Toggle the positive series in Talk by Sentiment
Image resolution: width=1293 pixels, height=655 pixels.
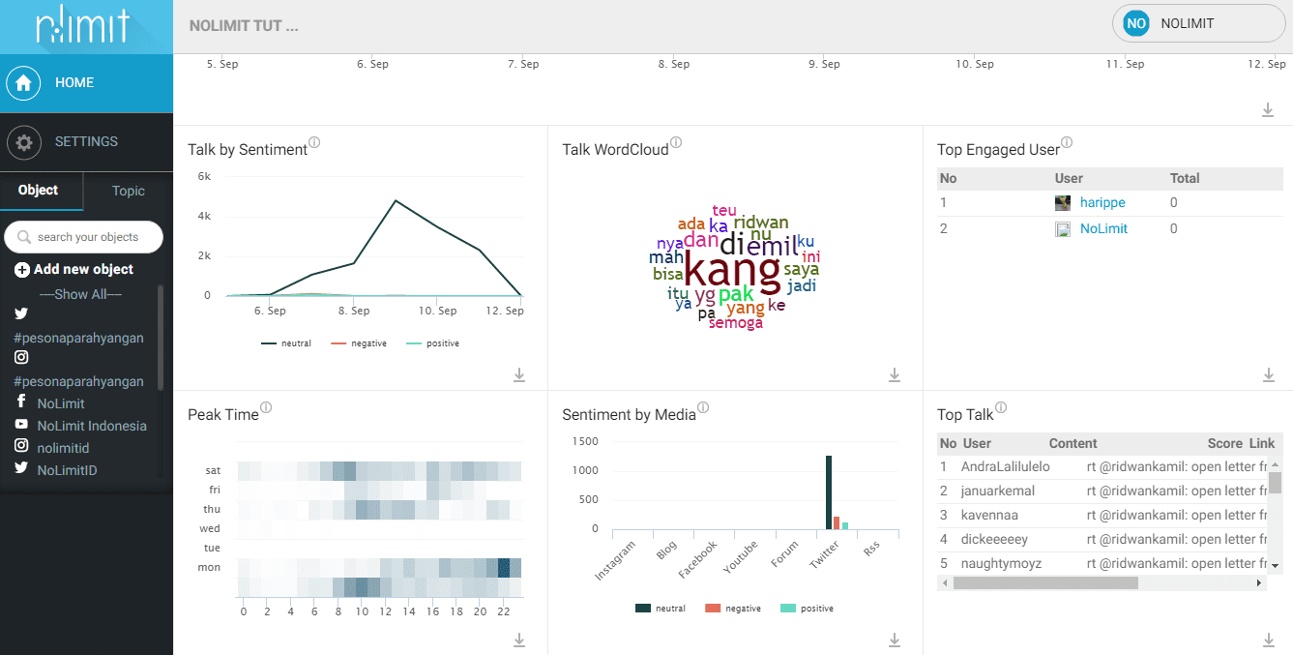pos(432,343)
